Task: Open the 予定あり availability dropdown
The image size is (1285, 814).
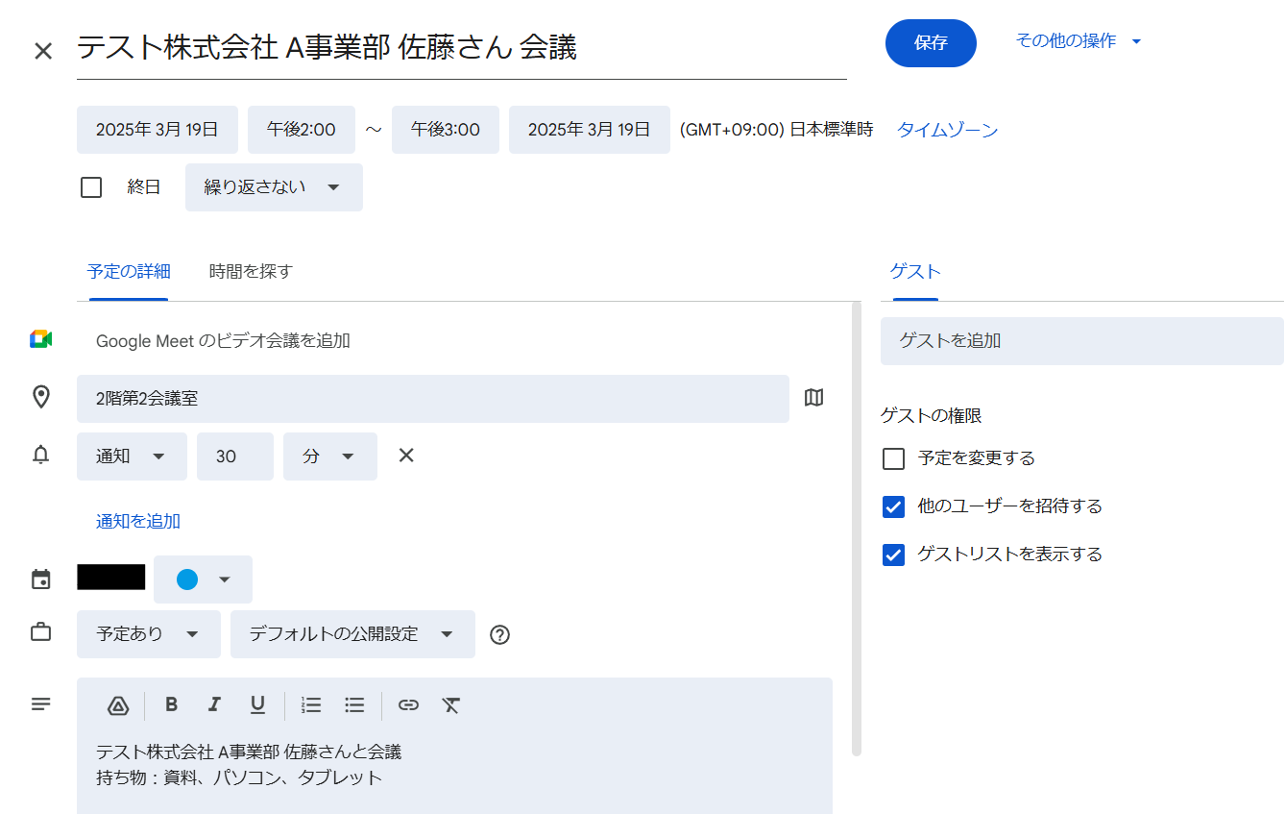Action: pos(148,634)
